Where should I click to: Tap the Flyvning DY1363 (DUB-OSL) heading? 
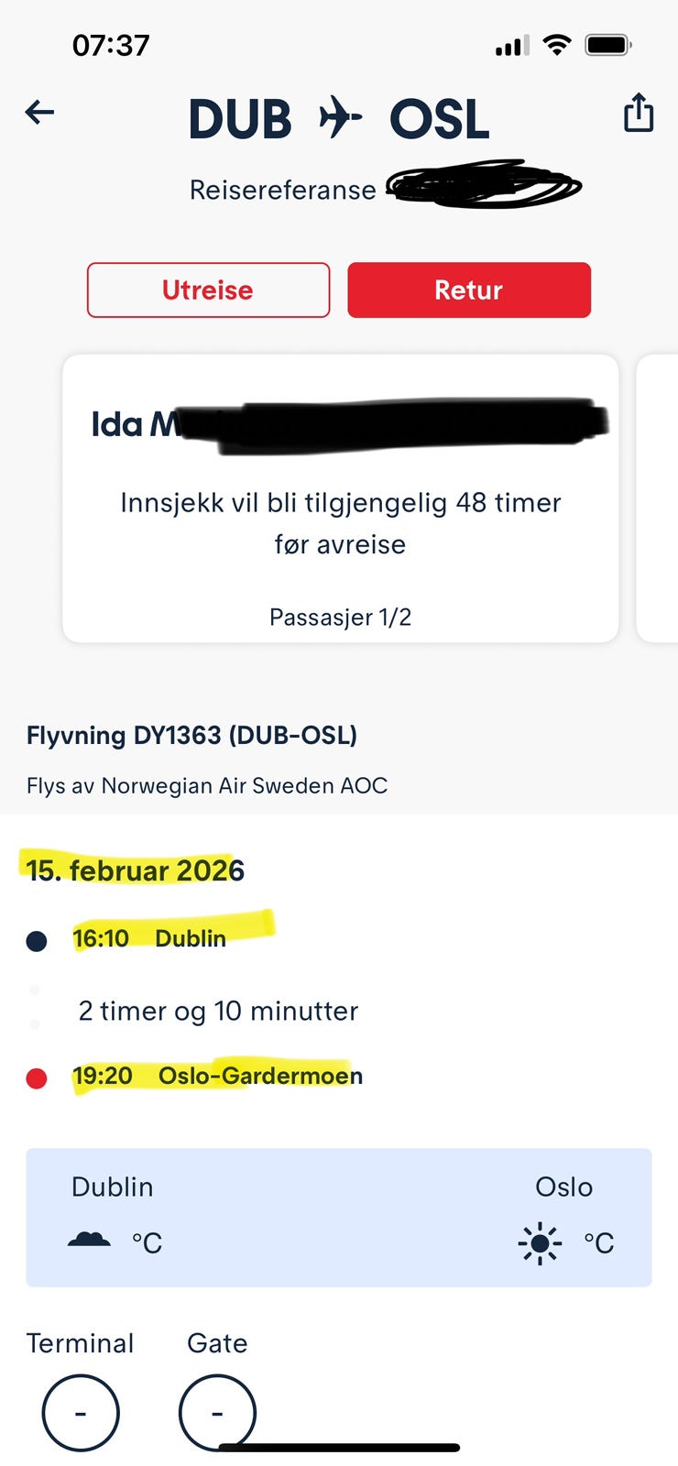[191, 735]
